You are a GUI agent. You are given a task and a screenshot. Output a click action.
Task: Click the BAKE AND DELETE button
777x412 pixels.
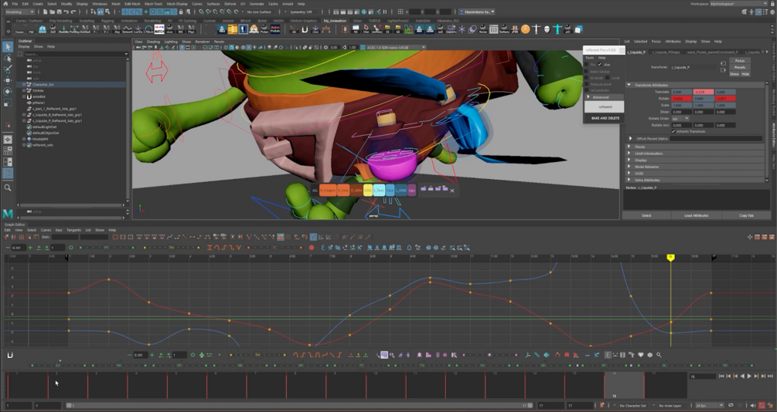[605, 118]
